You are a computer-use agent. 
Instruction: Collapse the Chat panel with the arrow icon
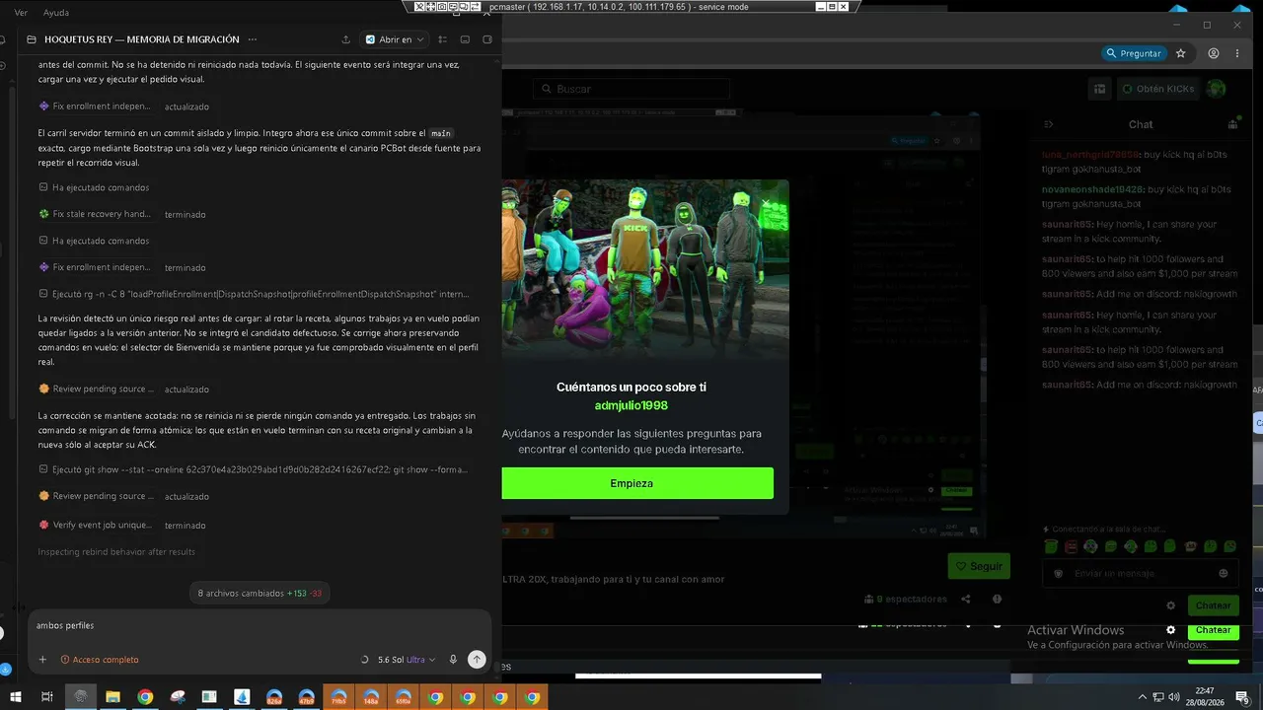pyautogui.click(x=1049, y=125)
